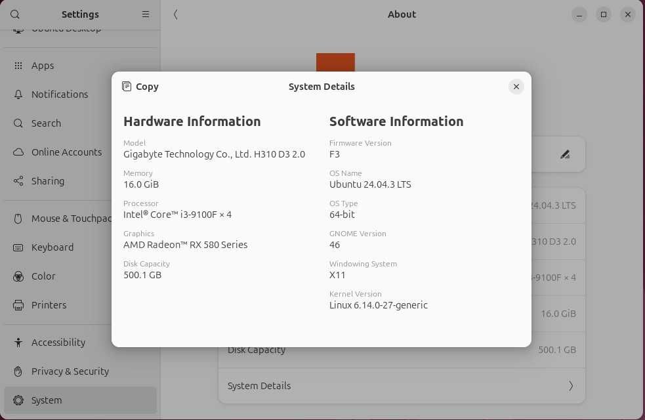Click the Software Information heading
This screenshot has height=420, width=645.
pyautogui.click(x=396, y=121)
